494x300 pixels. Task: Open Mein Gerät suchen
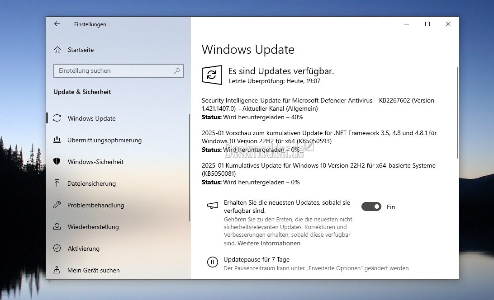[94, 271]
